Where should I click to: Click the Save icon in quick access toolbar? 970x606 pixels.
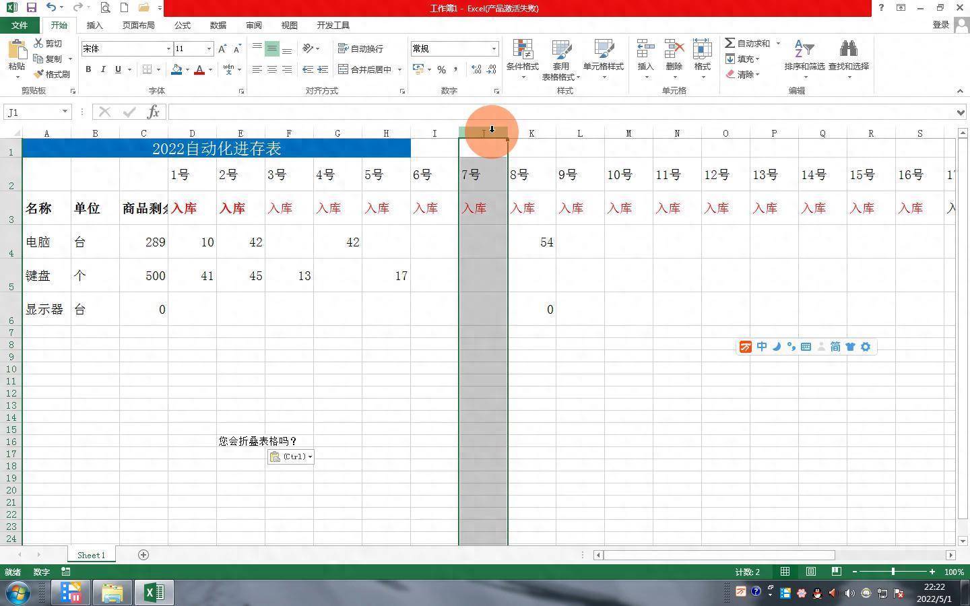tap(31, 7)
